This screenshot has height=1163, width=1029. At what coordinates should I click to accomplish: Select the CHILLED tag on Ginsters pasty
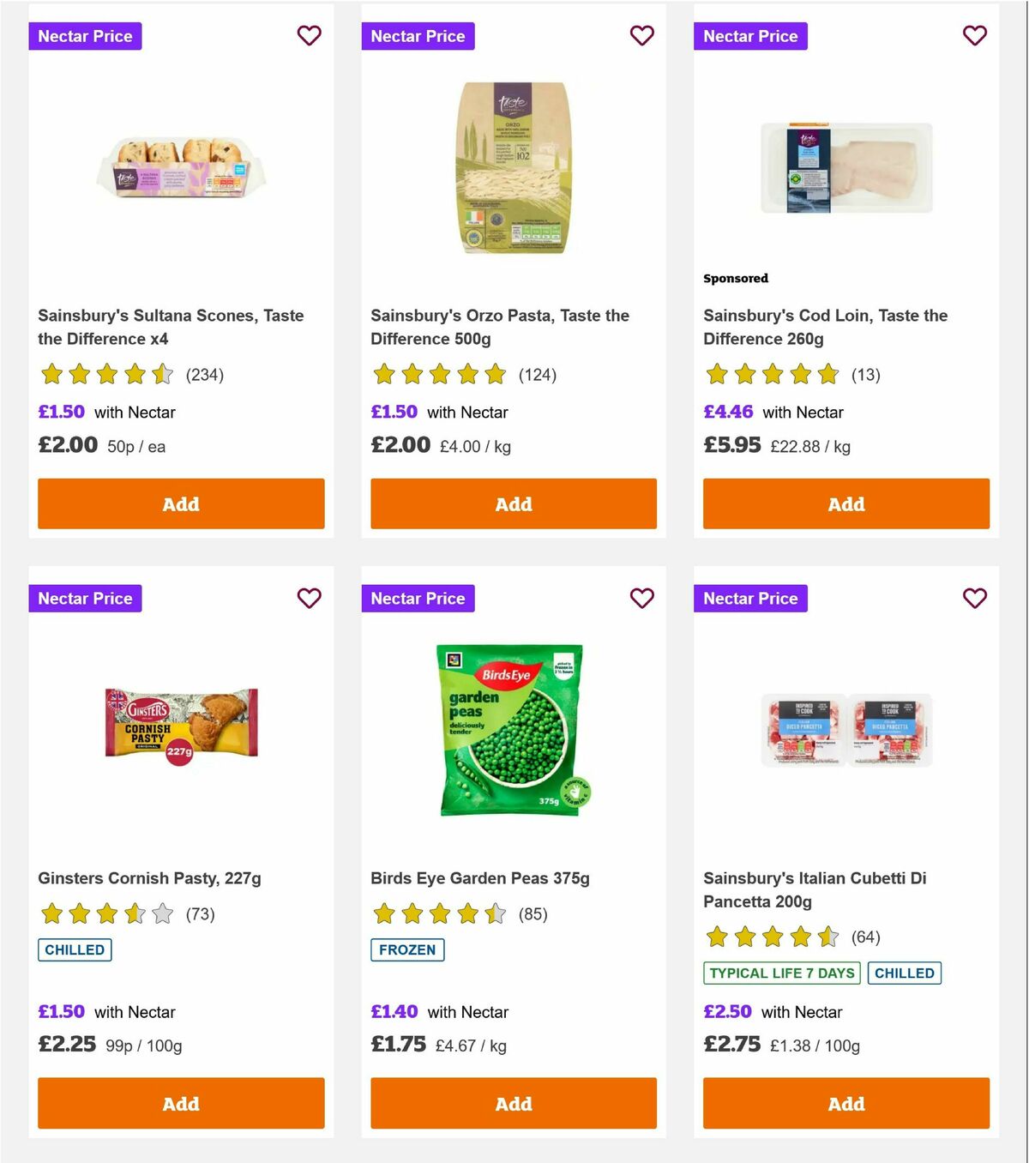(75, 949)
